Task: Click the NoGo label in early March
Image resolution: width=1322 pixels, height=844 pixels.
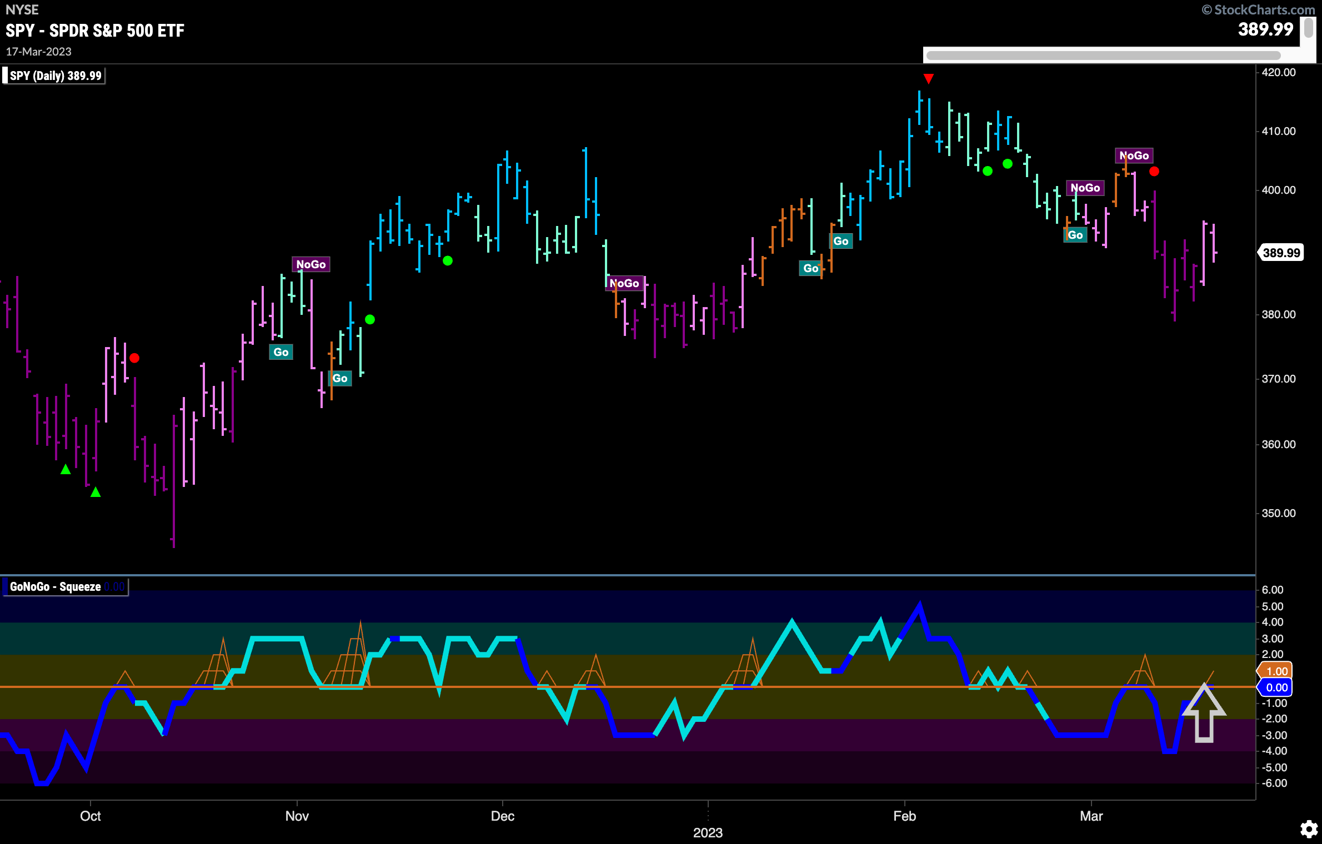Action: (1134, 155)
